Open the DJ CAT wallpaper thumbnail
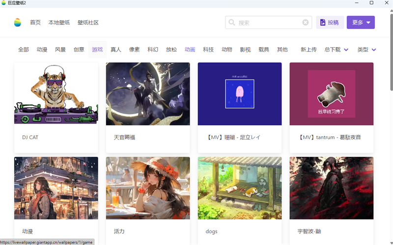This screenshot has width=393, height=245. pos(56,94)
